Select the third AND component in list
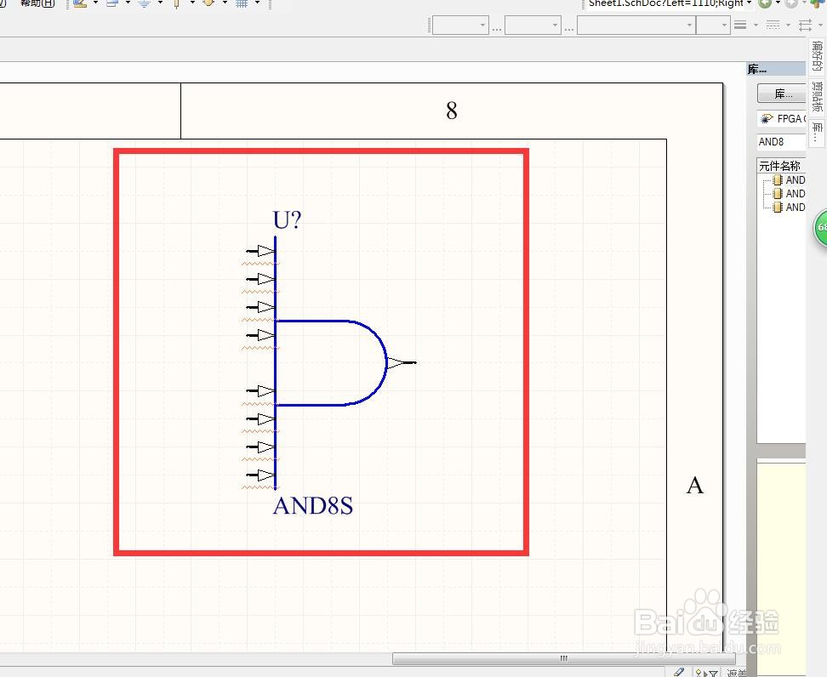The width and height of the screenshot is (827, 677). [789, 208]
